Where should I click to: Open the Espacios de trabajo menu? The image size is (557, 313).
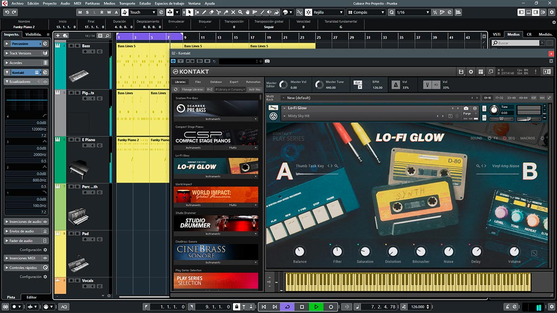tap(169, 3)
